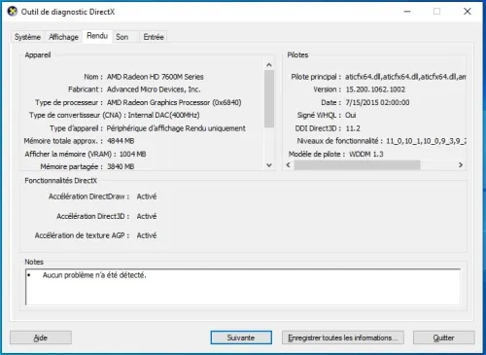Click the 1004 MB VRAM value

133,154
